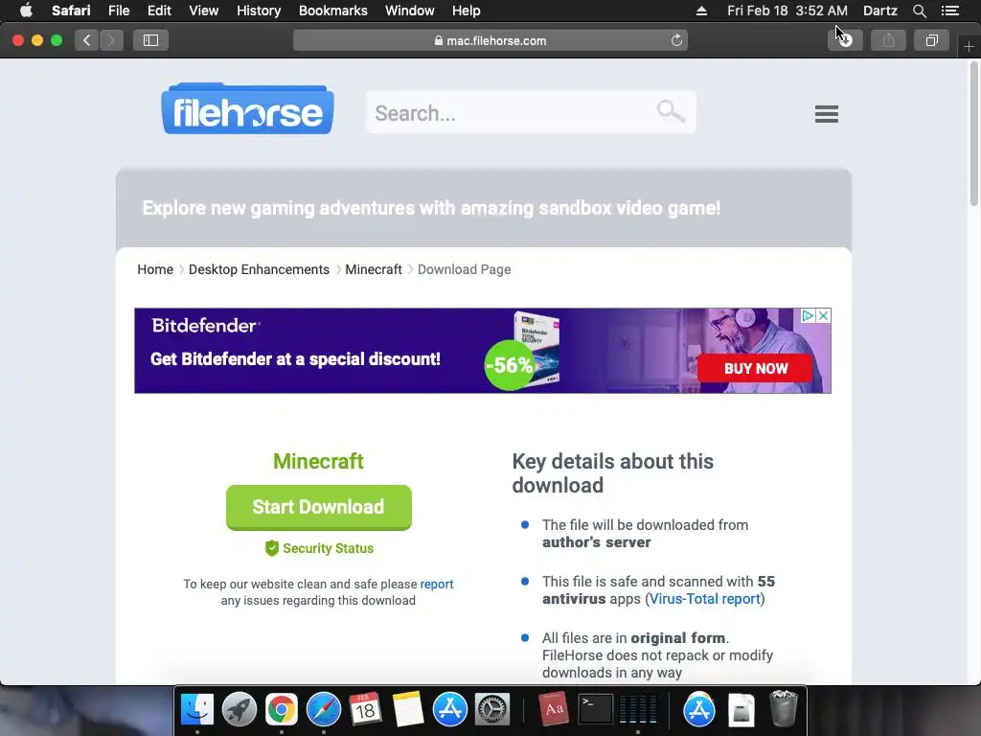Click the Minecraft green heading
This screenshot has height=736, width=981.
coord(318,461)
